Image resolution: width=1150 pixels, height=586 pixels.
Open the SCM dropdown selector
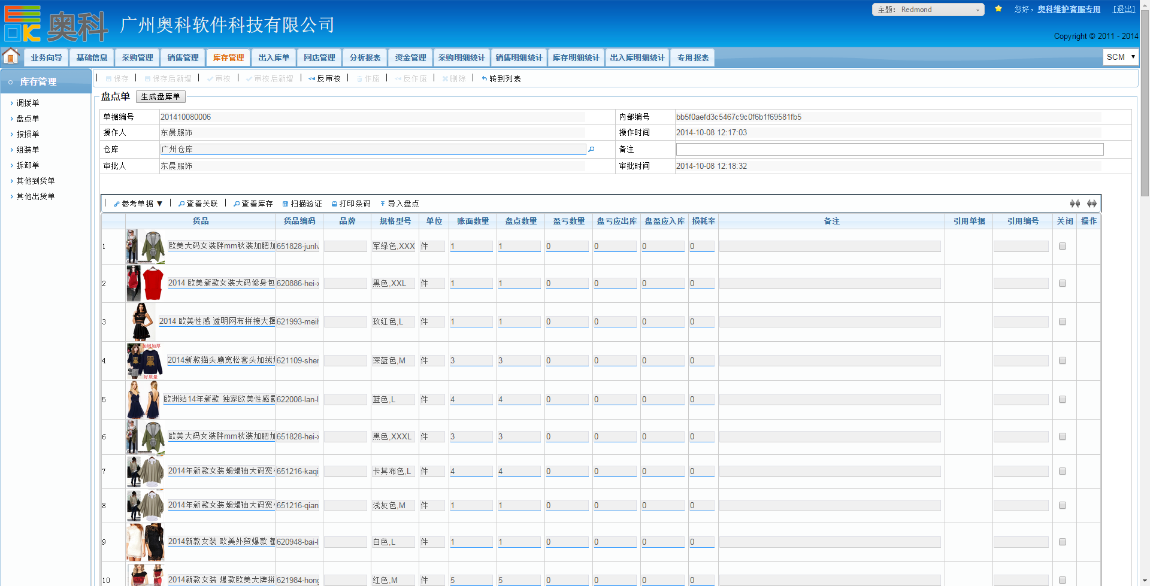pyautogui.click(x=1120, y=57)
